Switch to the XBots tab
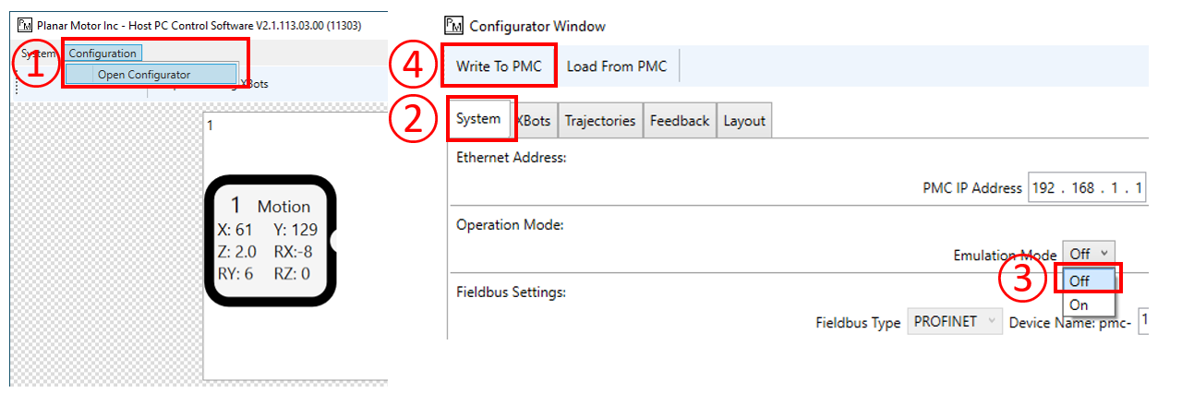The image size is (1182, 393). click(534, 121)
